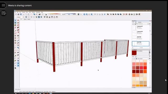Open the Extensions menu
The image size is (168, 94).
tap(38, 12)
